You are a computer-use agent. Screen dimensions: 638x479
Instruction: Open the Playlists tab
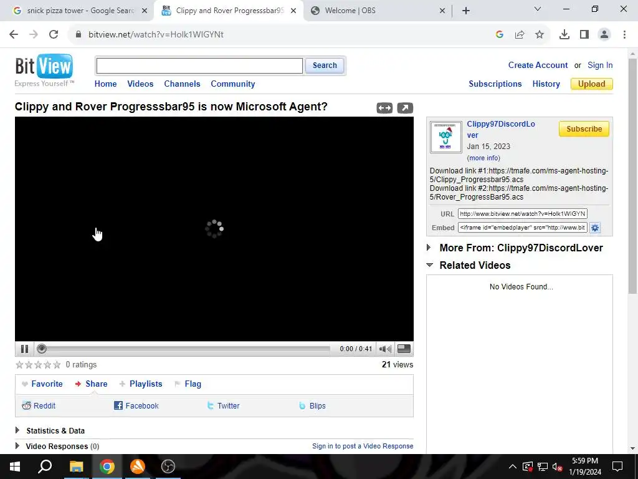coord(141,384)
